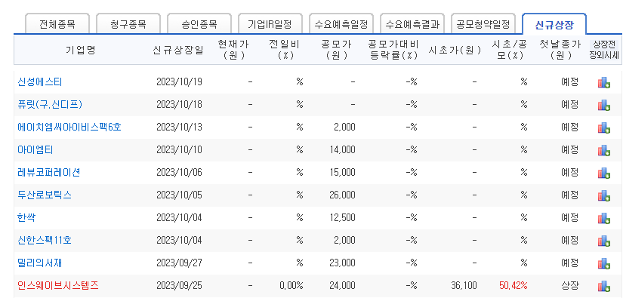623x298 pixels.
Task: Select listing date 2023/10/10
Action: point(179,150)
